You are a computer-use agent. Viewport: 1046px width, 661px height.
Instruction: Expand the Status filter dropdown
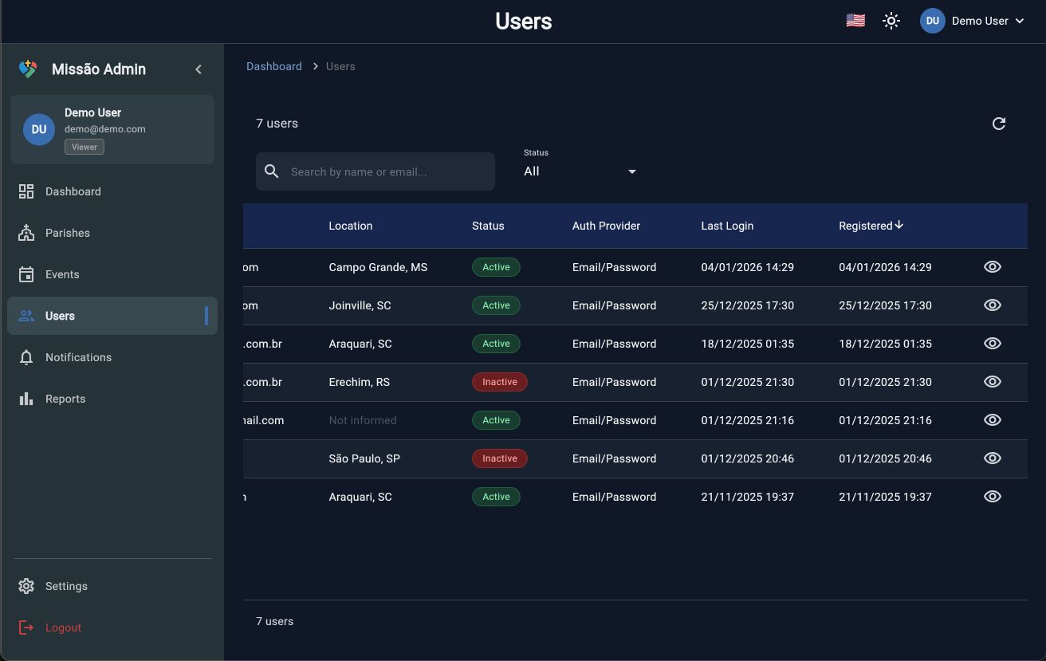click(x=580, y=171)
